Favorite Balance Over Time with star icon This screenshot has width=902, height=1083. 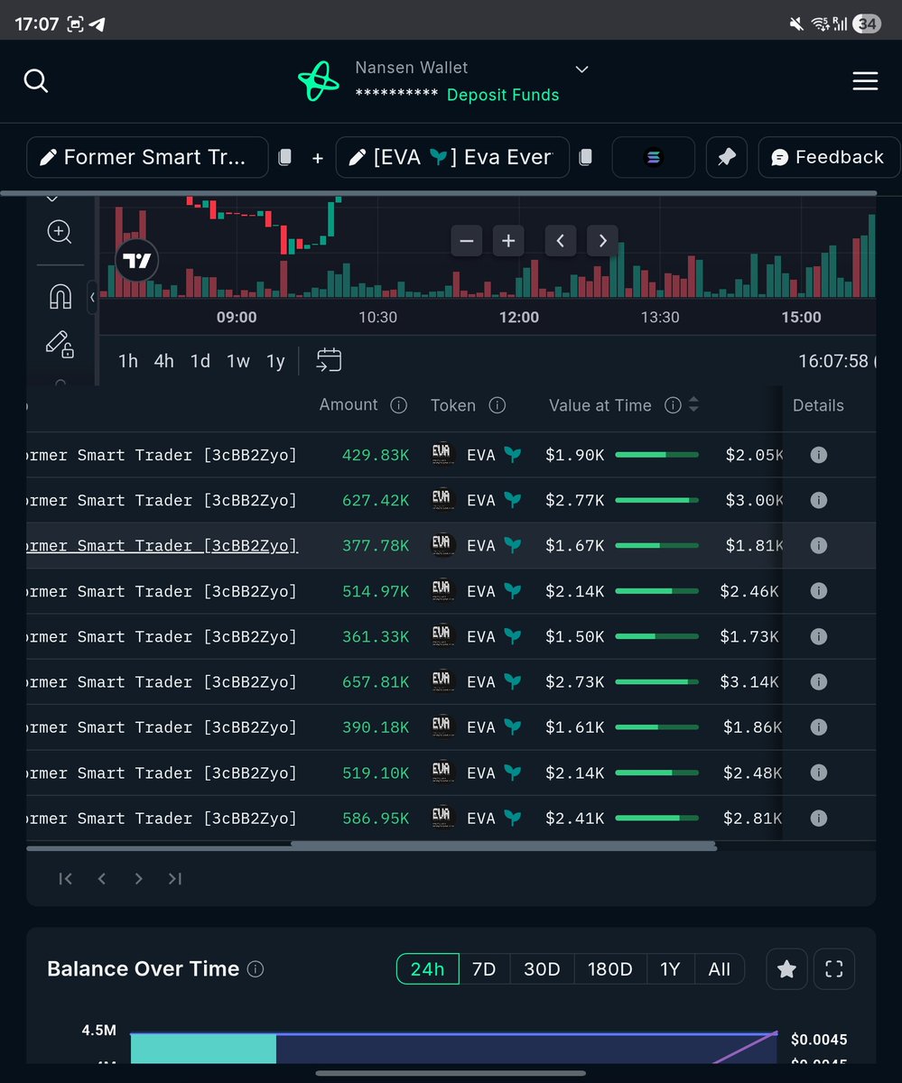[x=786, y=968]
